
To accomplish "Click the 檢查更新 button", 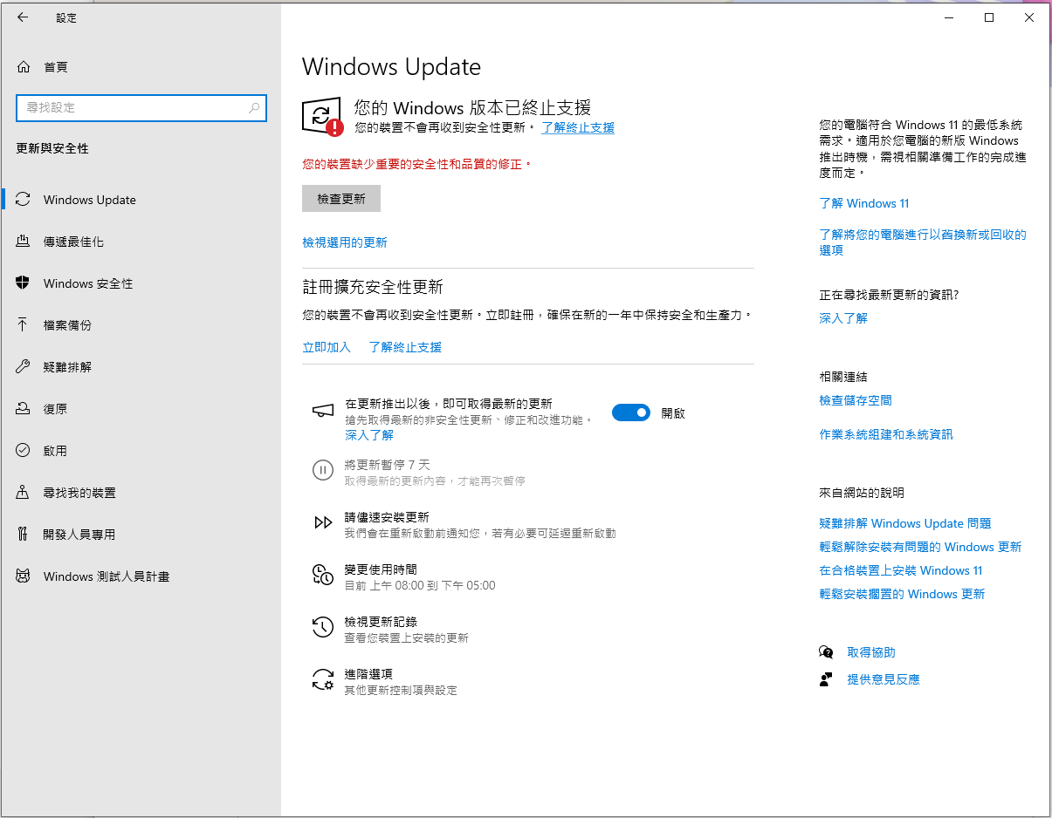I will coord(341,199).
